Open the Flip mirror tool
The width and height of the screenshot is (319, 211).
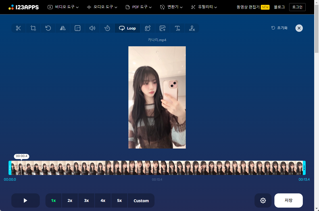coord(63,28)
